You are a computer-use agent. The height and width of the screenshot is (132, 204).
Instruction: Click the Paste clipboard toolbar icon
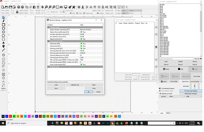(x=34, y=7)
